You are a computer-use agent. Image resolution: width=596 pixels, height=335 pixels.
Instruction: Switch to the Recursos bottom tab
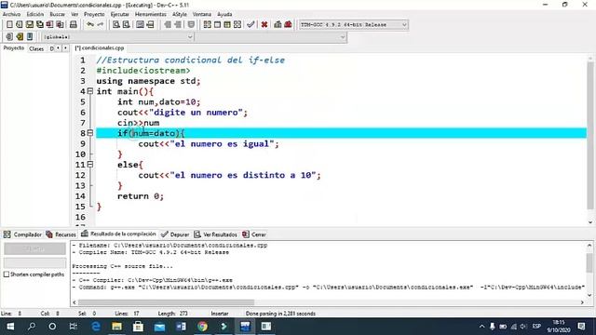61,234
